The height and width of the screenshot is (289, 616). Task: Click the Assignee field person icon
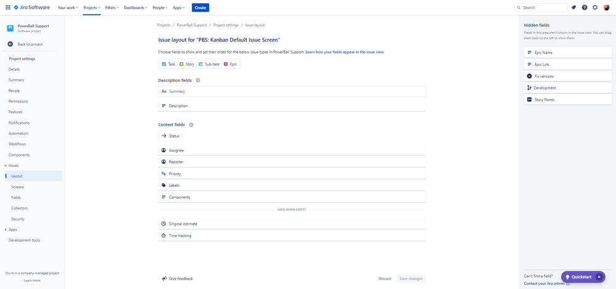click(x=164, y=150)
